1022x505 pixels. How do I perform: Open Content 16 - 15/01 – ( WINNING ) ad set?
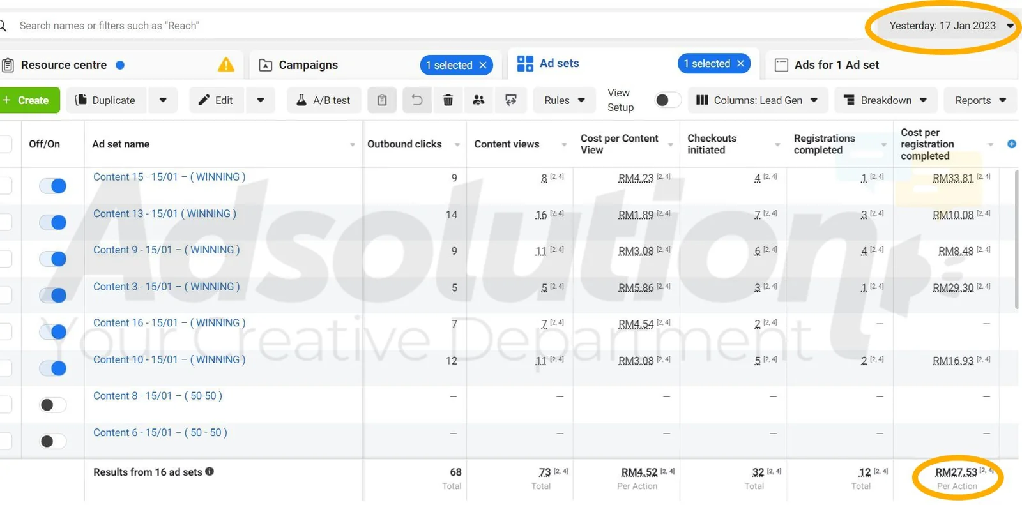tap(169, 323)
